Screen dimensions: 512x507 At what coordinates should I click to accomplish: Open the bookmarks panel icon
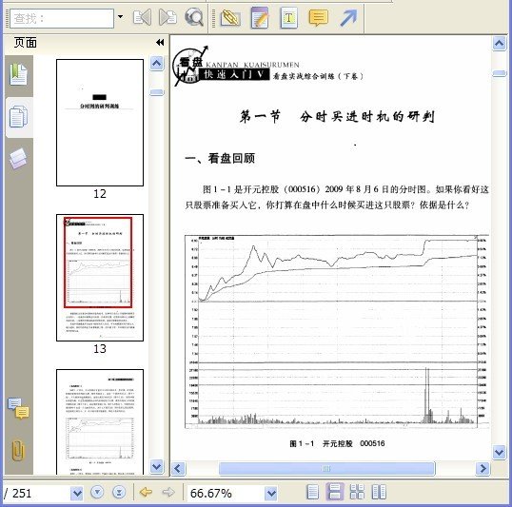coord(18,75)
